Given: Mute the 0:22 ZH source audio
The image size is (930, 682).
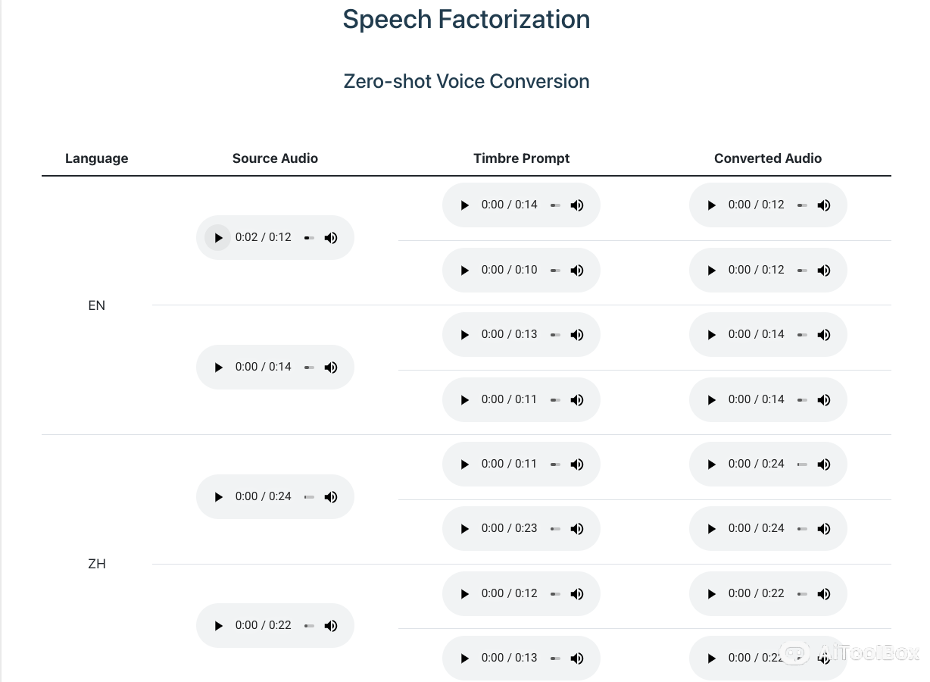Looking at the screenshot, I should [331, 626].
